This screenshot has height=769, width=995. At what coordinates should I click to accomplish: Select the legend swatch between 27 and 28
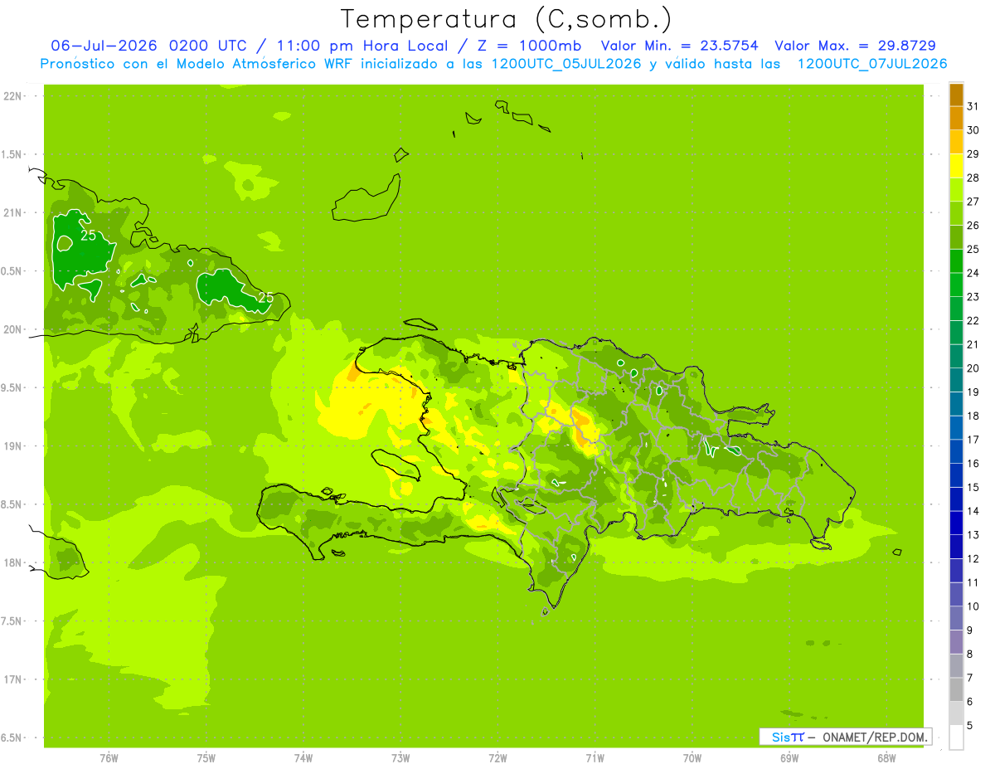click(x=956, y=190)
